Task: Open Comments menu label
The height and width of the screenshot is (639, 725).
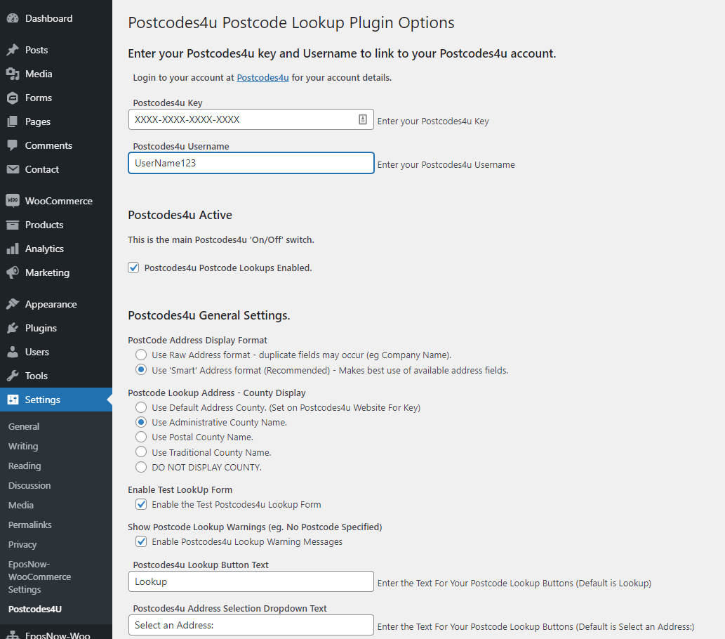Action: 48,145
